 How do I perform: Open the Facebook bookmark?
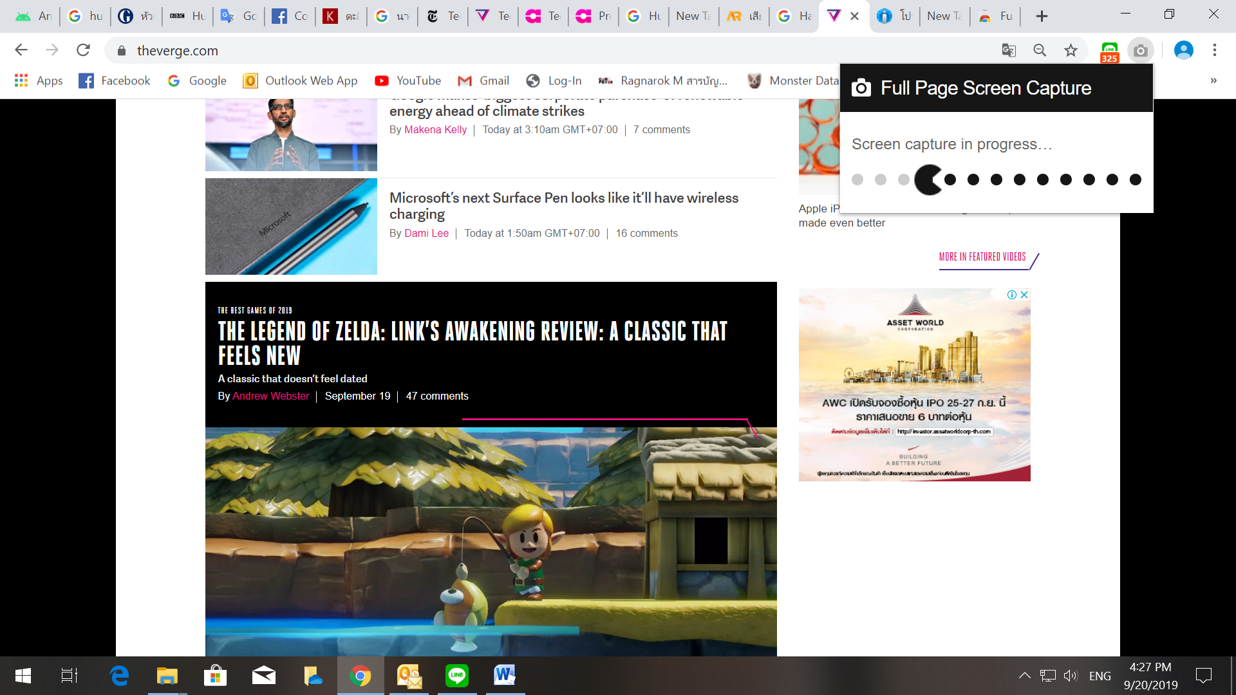pos(115,80)
